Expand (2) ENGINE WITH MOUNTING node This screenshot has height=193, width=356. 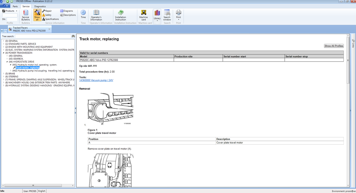(4, 47)
